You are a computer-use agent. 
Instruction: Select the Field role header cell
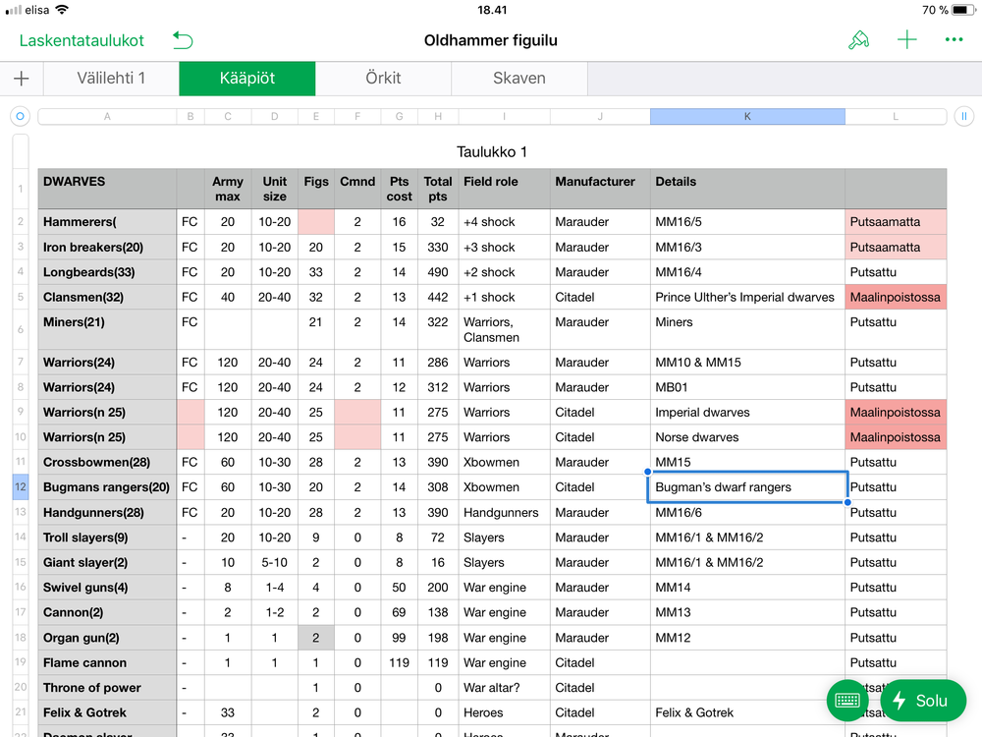coord(504,189)
